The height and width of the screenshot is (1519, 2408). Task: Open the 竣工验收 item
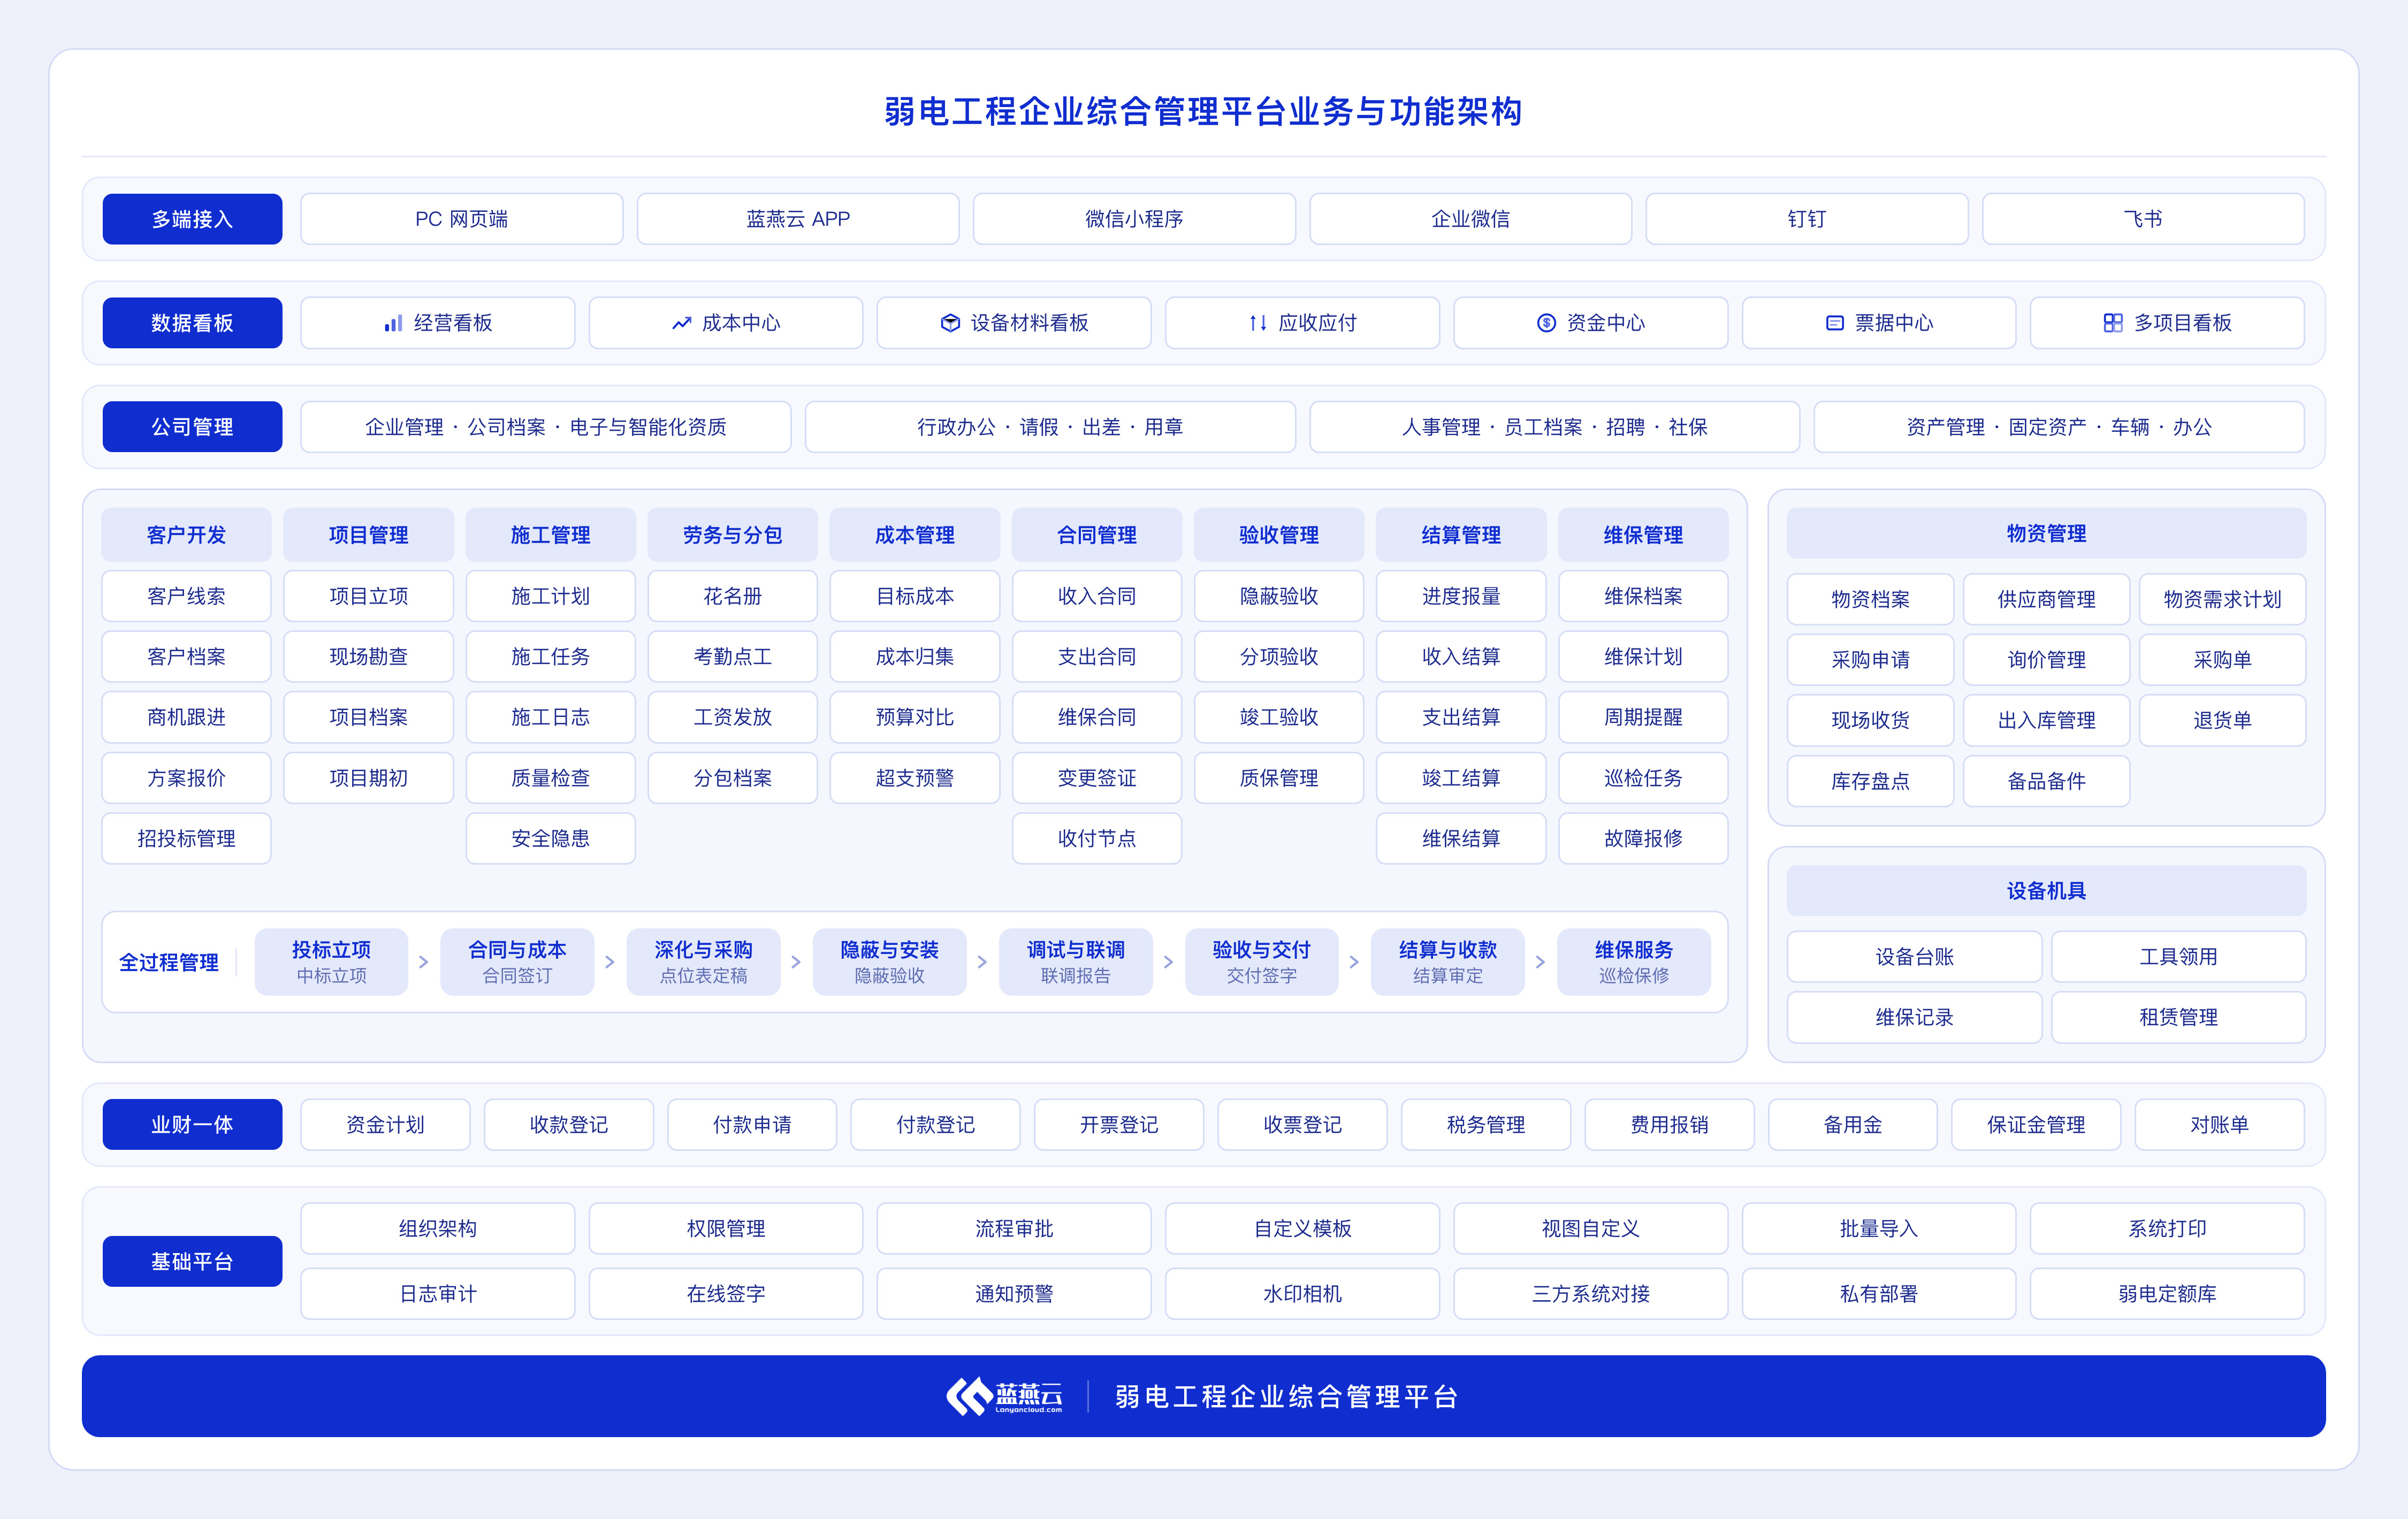click(1279, 717)
